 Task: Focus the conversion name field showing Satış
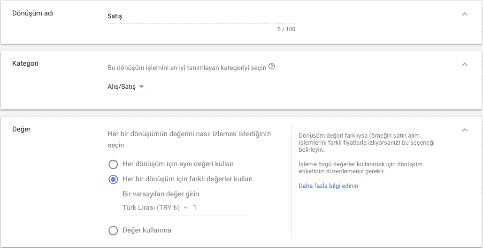[x=201, y=16]
